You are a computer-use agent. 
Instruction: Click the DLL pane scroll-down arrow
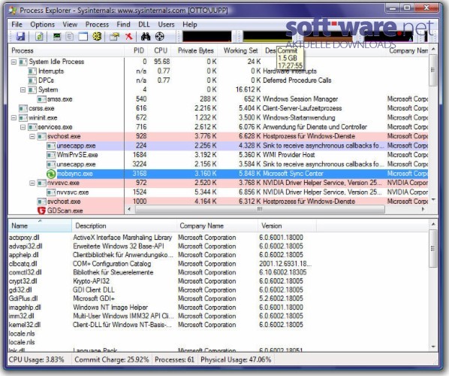433,347
